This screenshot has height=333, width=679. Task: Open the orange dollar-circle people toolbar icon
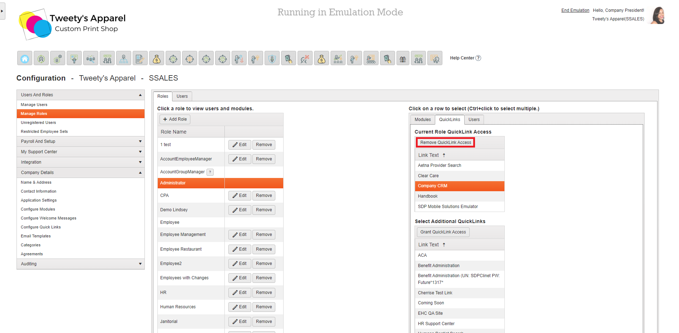[190, 58]
